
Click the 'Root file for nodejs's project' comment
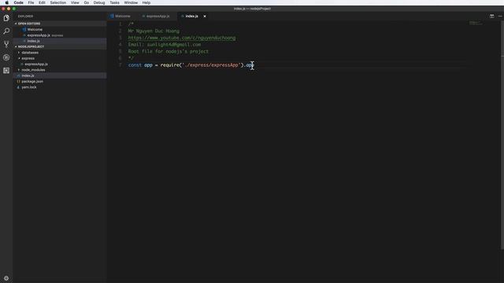point(168,51)
